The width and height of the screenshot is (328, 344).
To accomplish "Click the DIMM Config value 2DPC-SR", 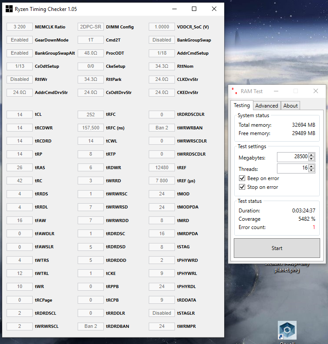I will pyautogui.click(x=91, y=27).
